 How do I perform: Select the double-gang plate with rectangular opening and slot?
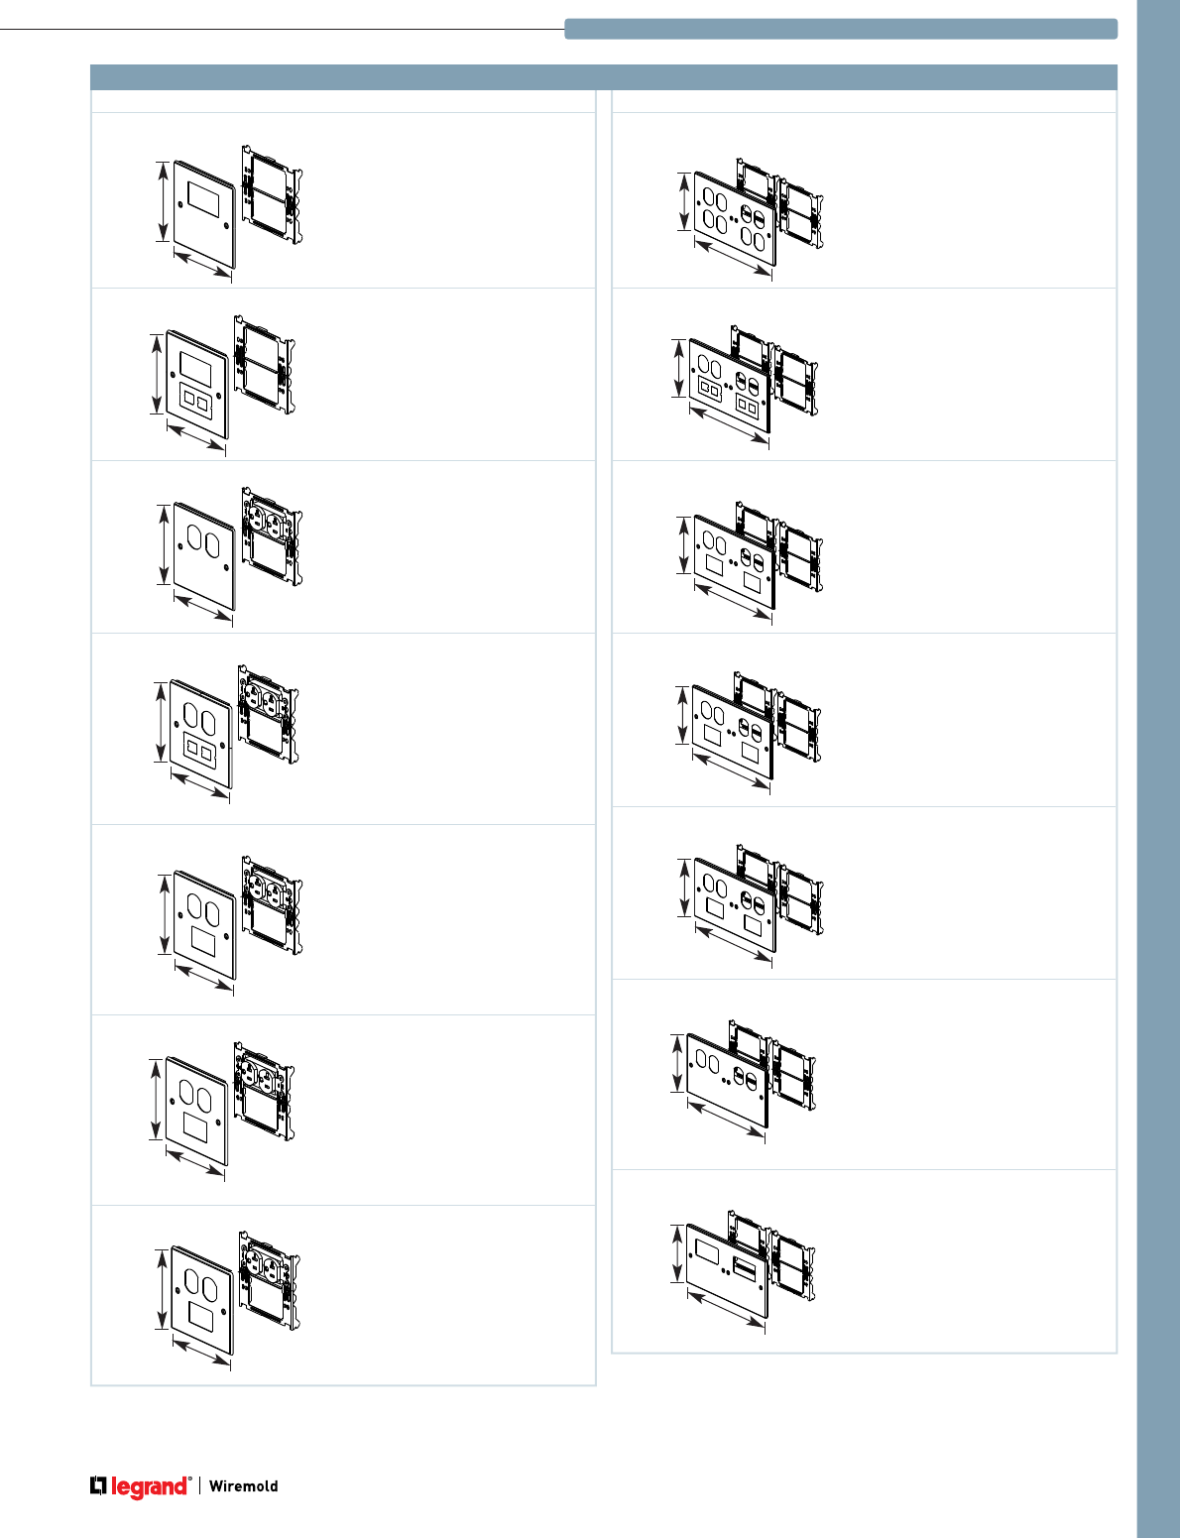(727, 1271)
